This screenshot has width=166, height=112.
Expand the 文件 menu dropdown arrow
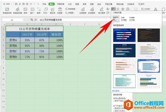[11, 4]
